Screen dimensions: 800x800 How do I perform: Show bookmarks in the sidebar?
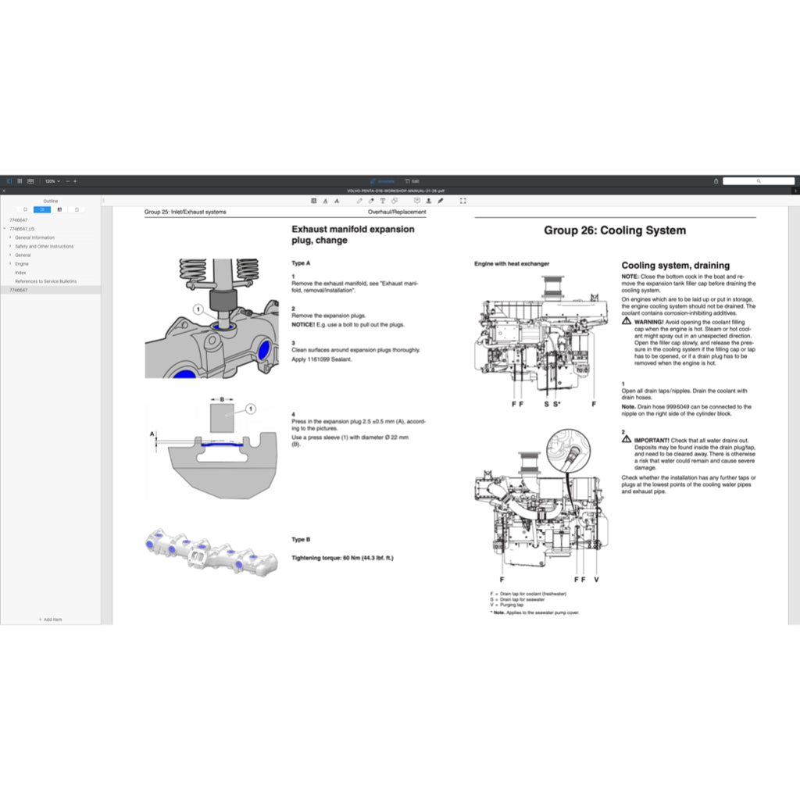[77, 209]
